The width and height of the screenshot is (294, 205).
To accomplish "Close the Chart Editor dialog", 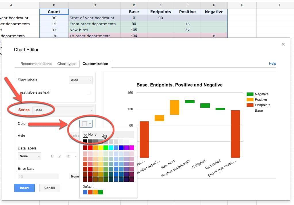I will point(283,44).
